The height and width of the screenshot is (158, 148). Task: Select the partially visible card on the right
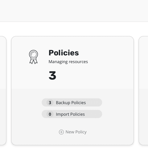(x=143, y=90)
